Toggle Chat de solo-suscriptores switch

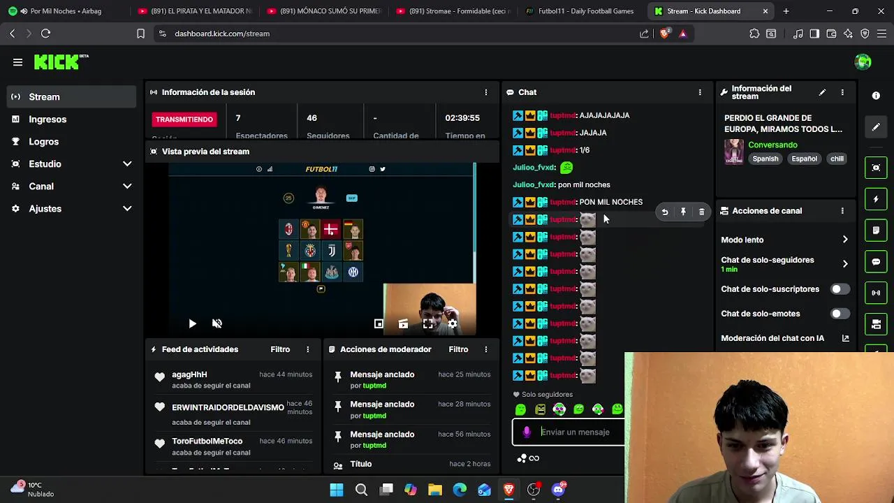click(840, 289)
